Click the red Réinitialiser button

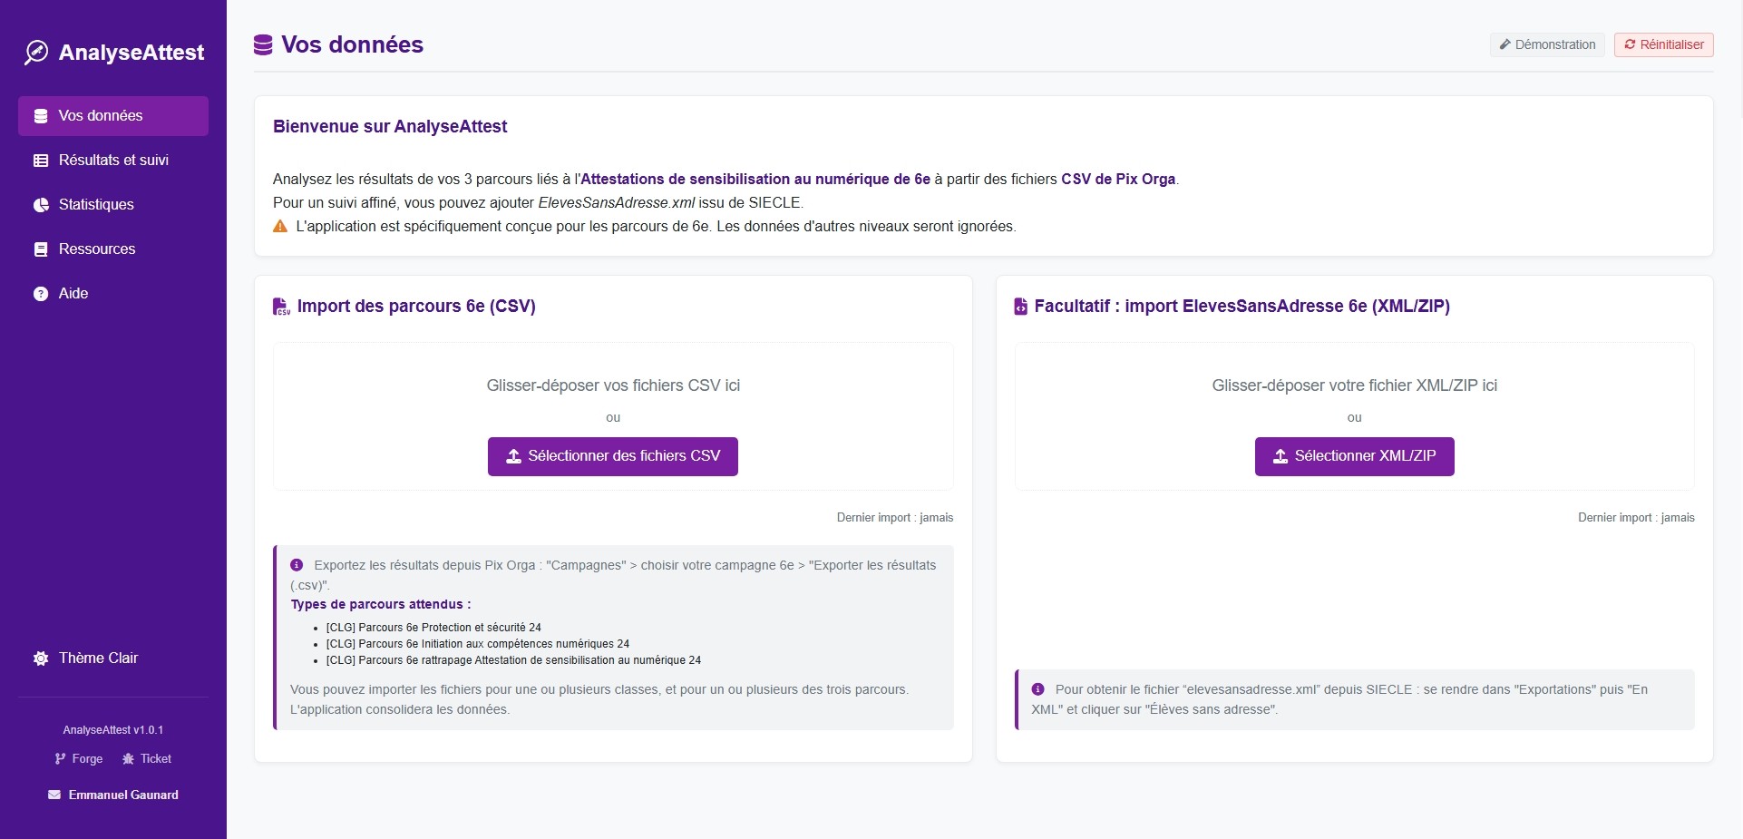[x=1663, y=44]
